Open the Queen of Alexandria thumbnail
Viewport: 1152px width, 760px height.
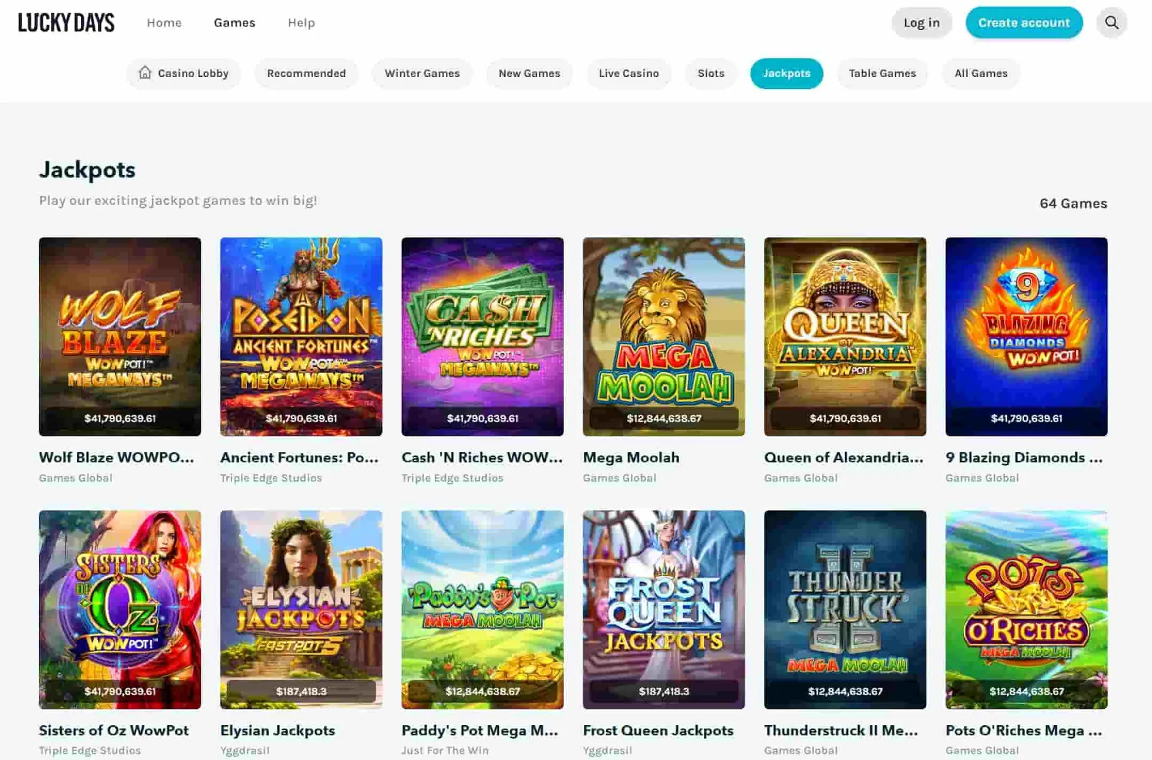click(845, 337)
